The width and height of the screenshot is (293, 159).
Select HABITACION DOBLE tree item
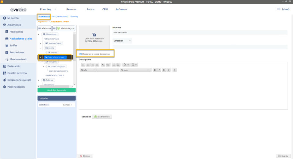pyautogui.click(x=55, y=76)
